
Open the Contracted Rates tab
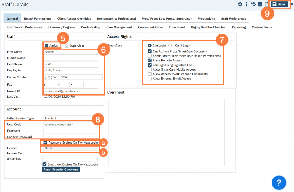click(150, 27)
